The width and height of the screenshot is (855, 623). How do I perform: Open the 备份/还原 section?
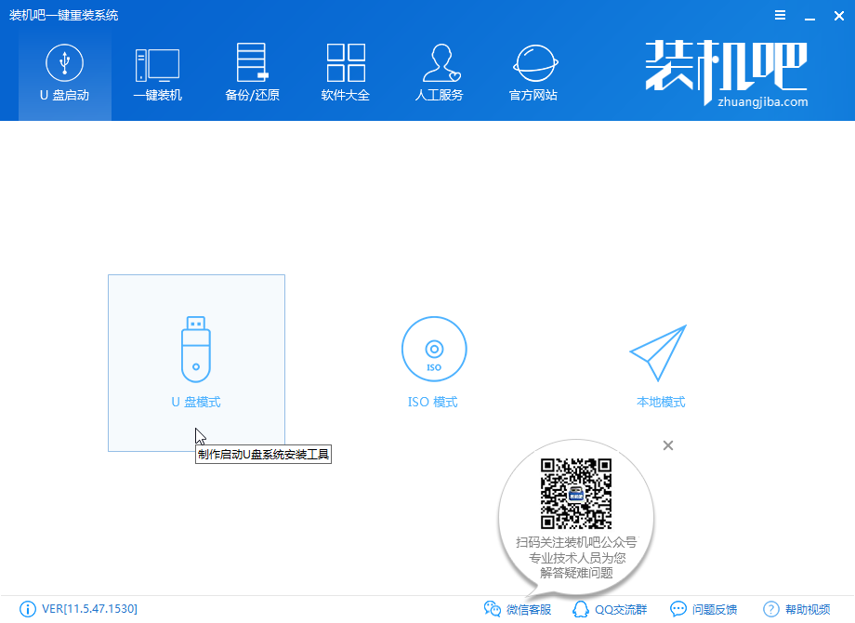pyautogui.click(x=252, y=74)
